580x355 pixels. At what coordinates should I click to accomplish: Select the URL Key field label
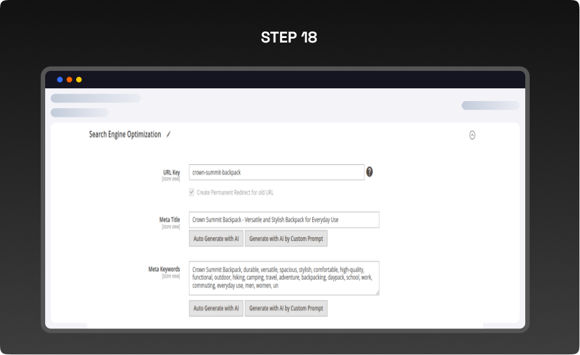(x=171, y=173)
